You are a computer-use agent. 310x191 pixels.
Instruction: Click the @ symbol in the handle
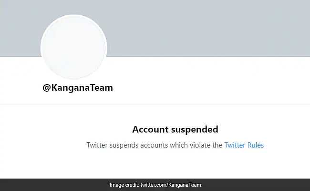(x=47, y=88)
